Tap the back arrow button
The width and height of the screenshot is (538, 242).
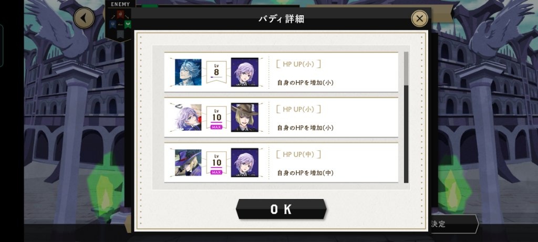click(84, 18)
